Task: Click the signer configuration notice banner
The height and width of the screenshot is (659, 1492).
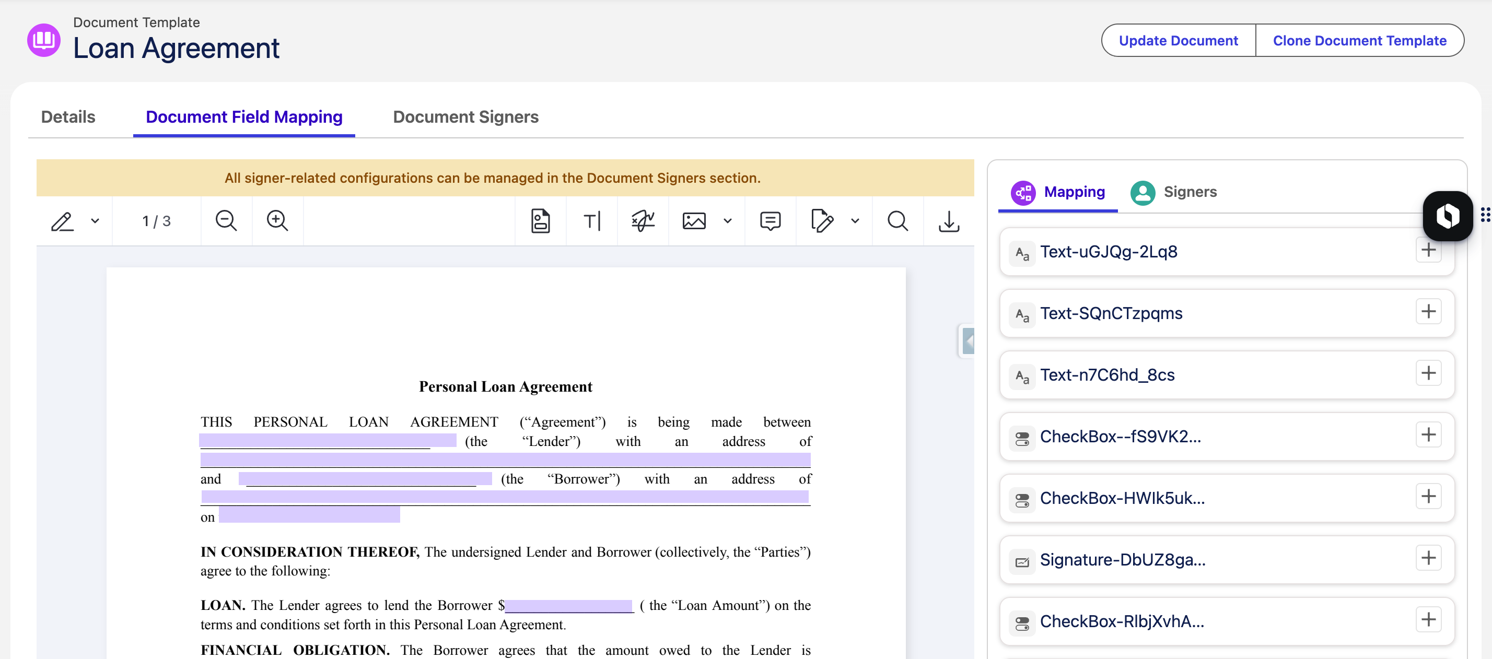Action: pos(505,178)
